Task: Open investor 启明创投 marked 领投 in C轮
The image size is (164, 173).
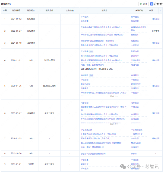Action: point(84,75)
